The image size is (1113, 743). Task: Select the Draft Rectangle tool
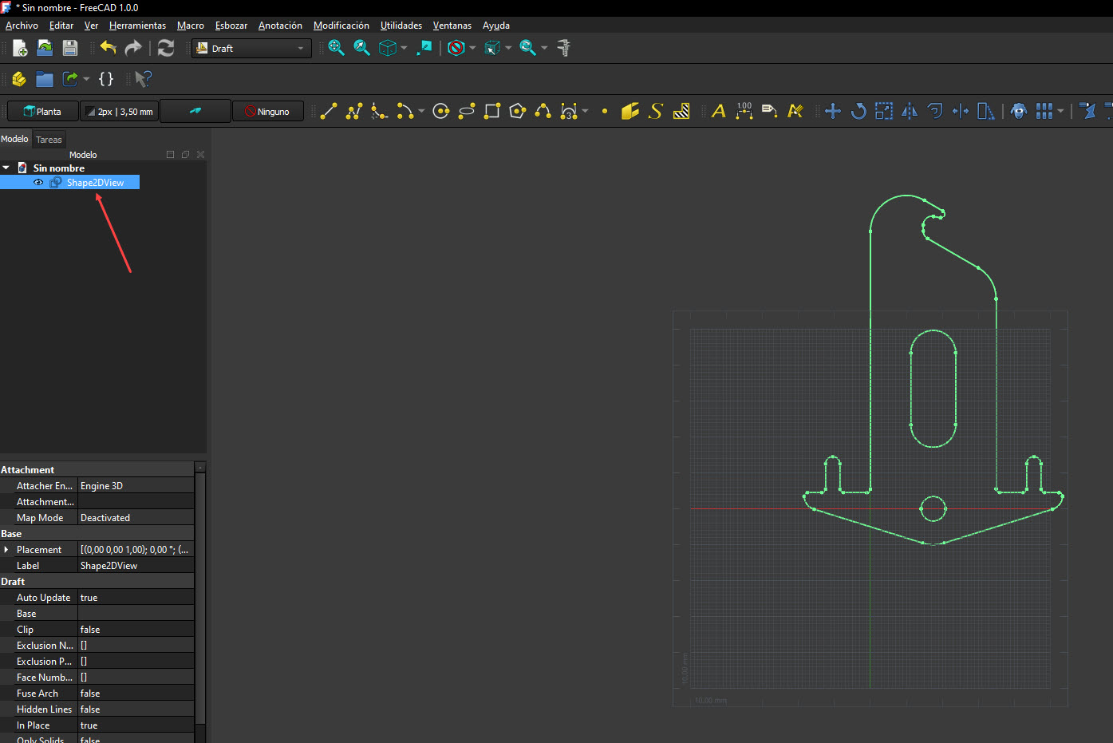[492, 112]
